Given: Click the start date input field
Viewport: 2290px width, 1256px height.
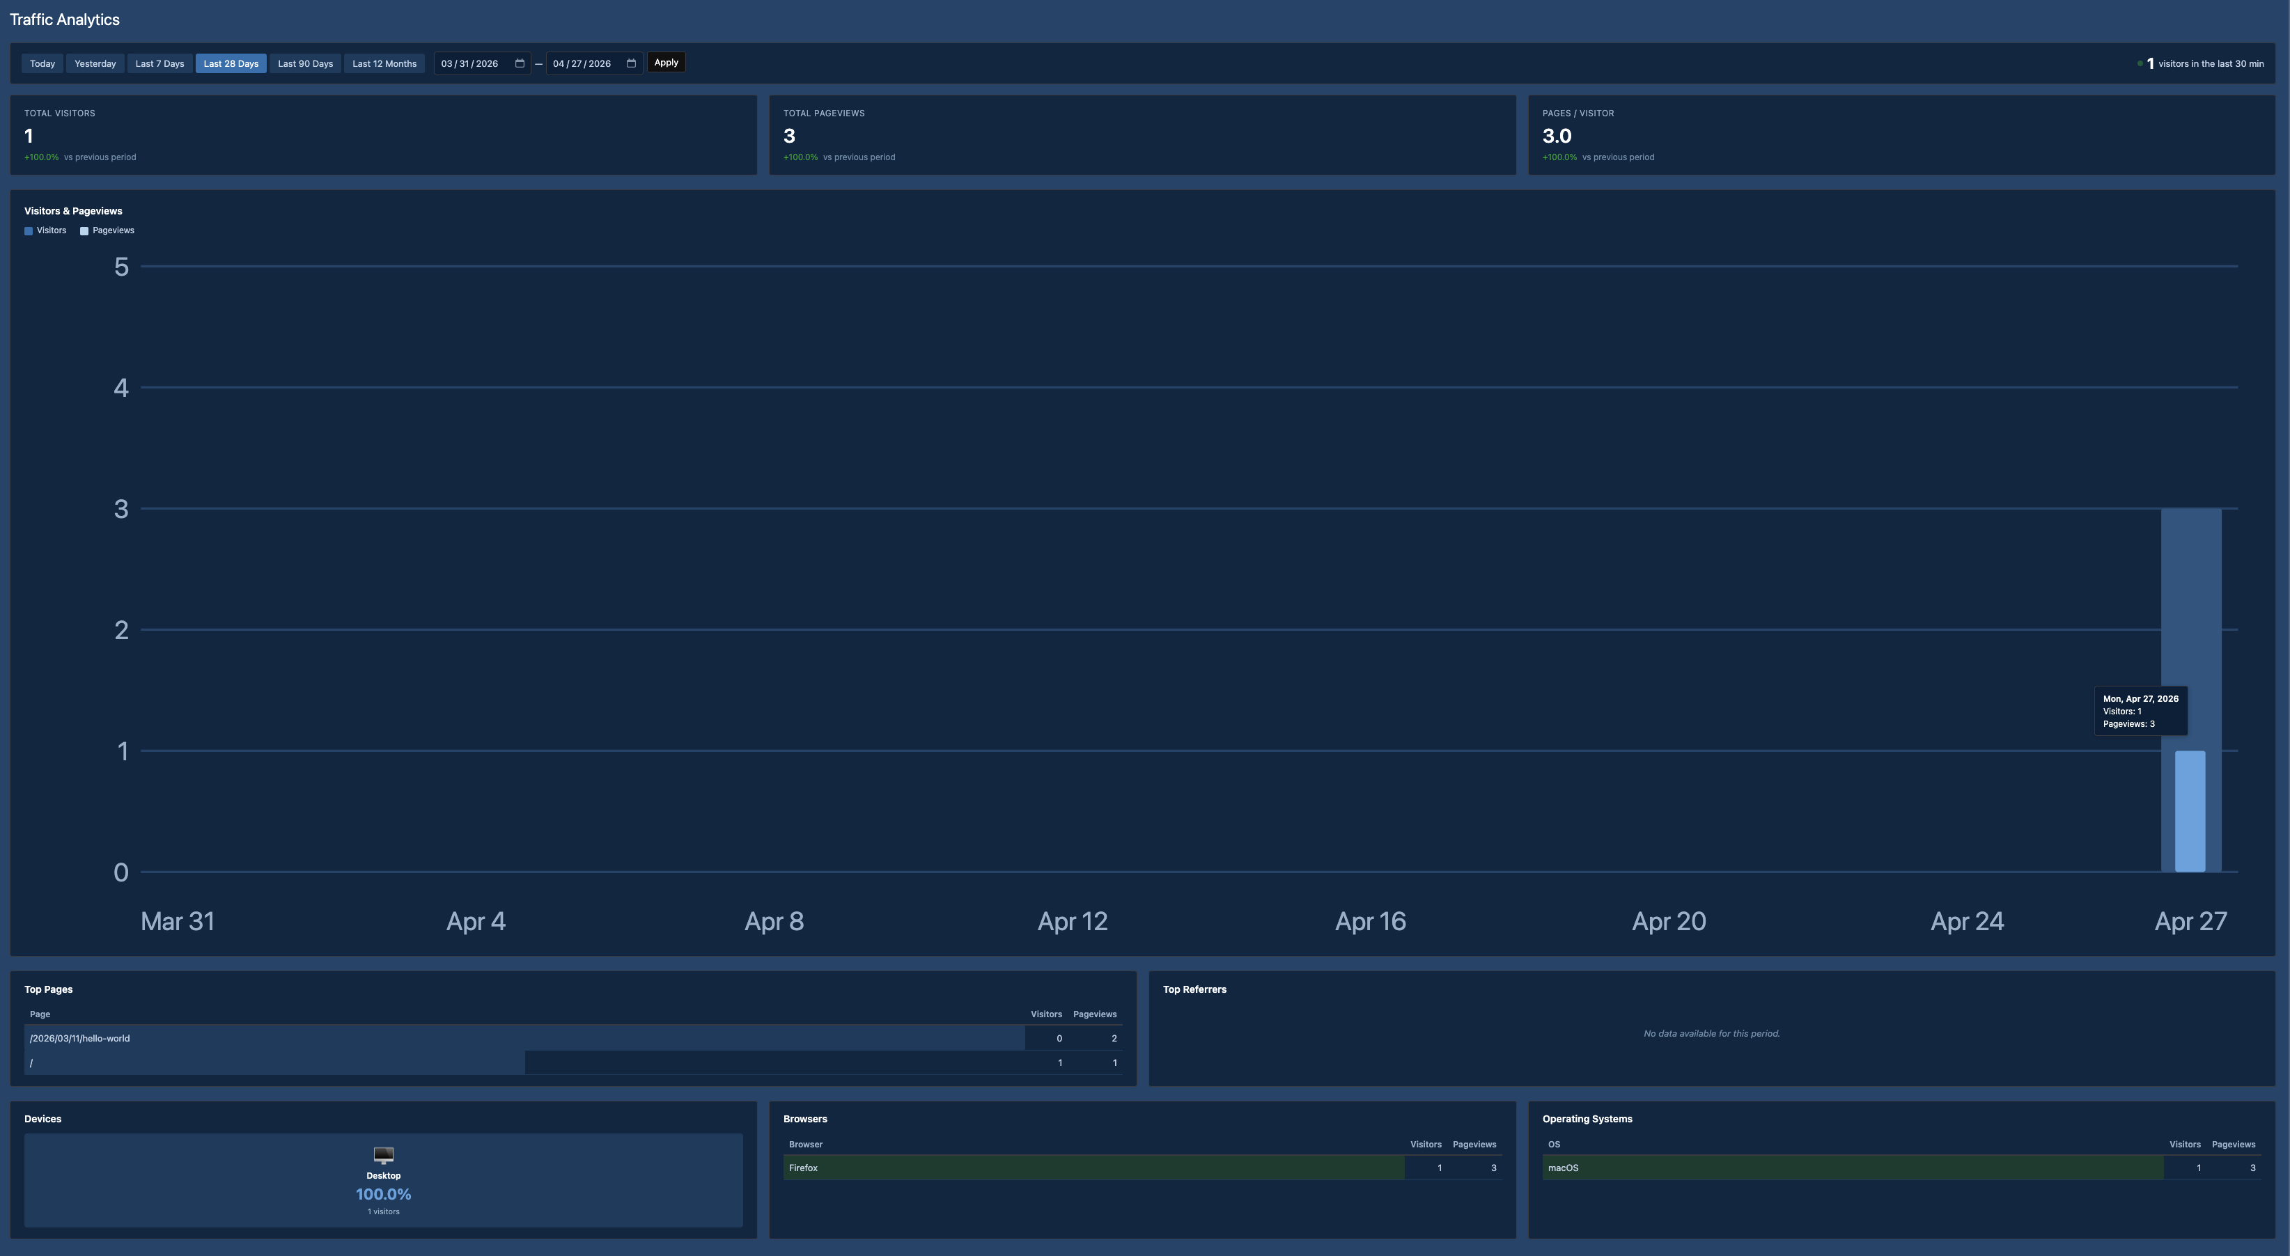Looking at the screenshot, I should pyautogui.click(x=471, y=63).
